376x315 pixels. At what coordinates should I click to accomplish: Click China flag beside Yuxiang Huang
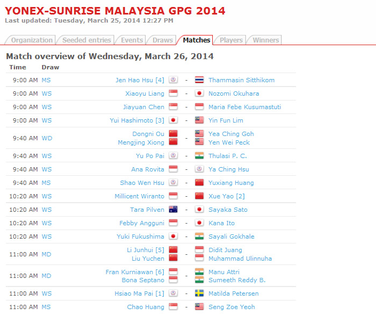click(199, 182)
